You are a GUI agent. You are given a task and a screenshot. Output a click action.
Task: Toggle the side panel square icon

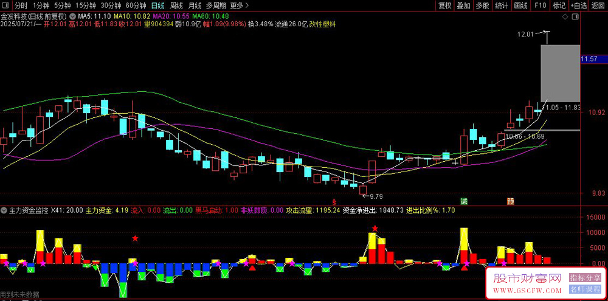point(576,17)
